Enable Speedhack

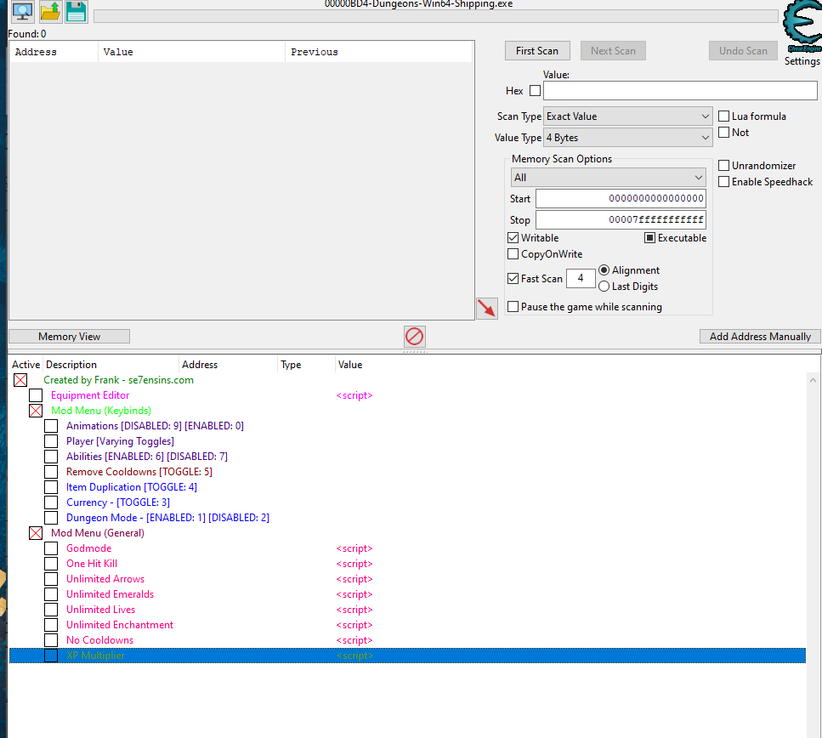point(724,181)
